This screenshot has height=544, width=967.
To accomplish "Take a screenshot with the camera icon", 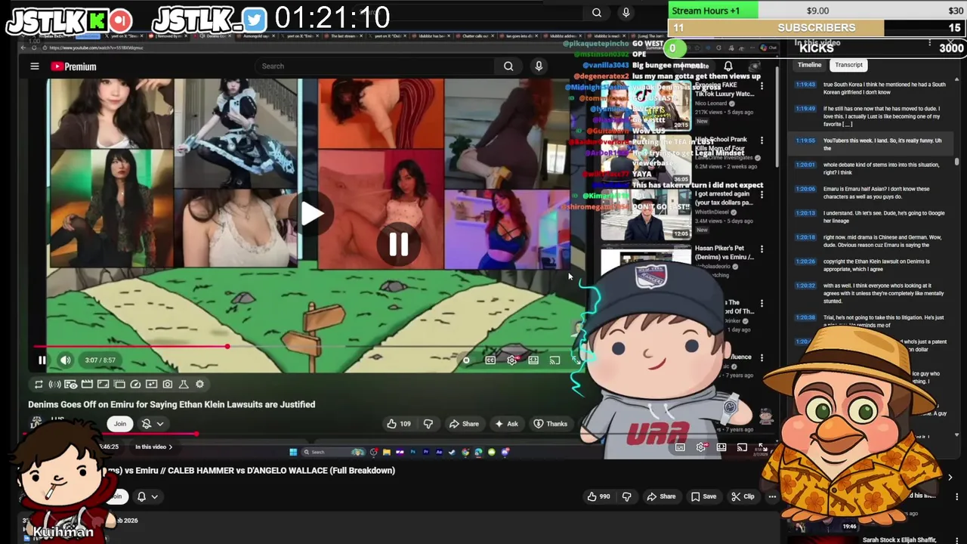I will pyautogui.click(x=168, y=385).
